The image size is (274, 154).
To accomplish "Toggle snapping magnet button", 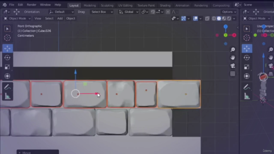I will 153,12.
